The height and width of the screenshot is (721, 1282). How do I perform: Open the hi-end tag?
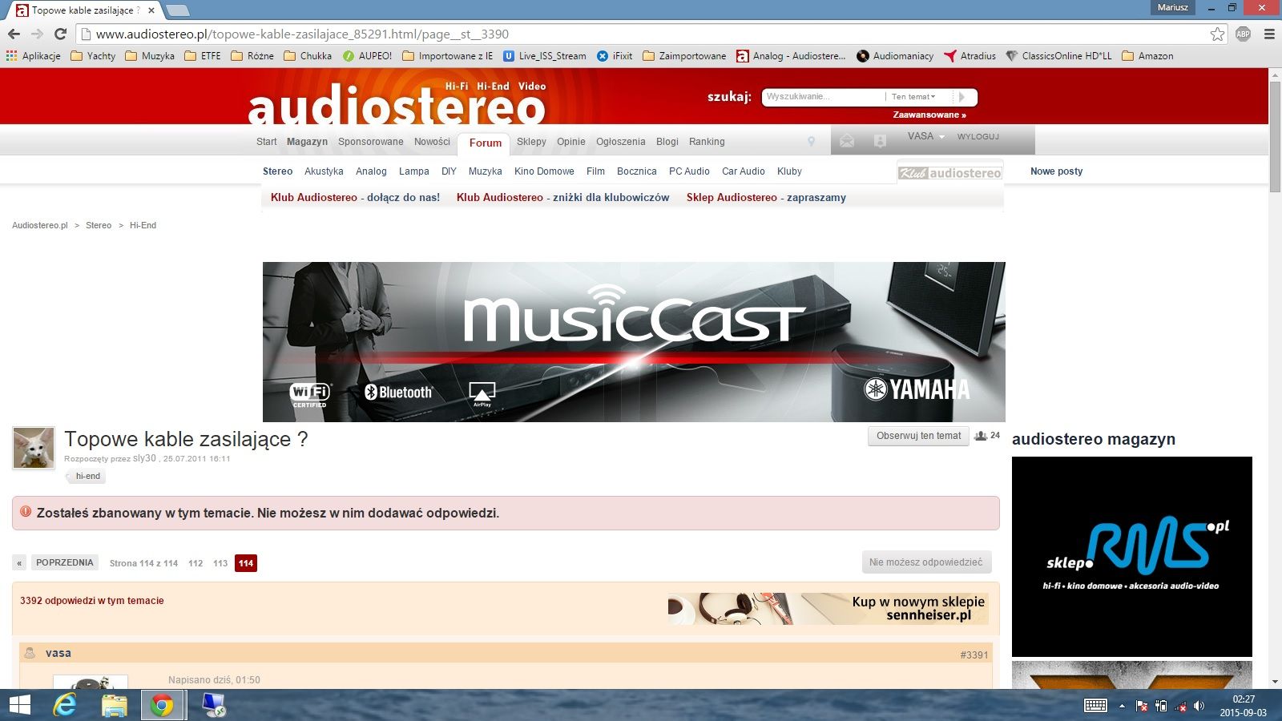point(87,477)
